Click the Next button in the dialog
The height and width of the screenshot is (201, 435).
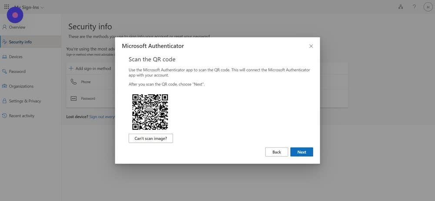[302, 152]
